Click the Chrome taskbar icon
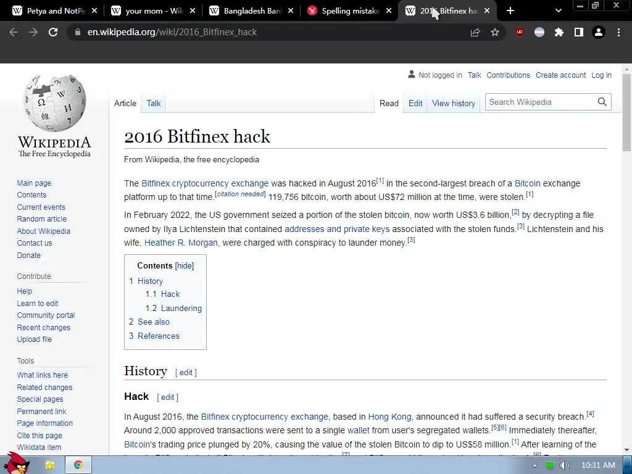The height and width of the screenshot is (474, 632). tap(78, 465)
